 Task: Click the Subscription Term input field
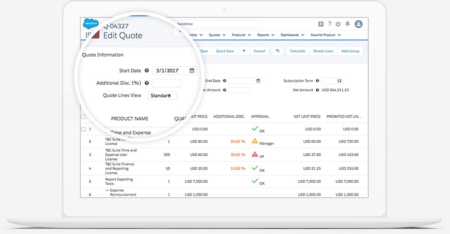tap(332, 81)
